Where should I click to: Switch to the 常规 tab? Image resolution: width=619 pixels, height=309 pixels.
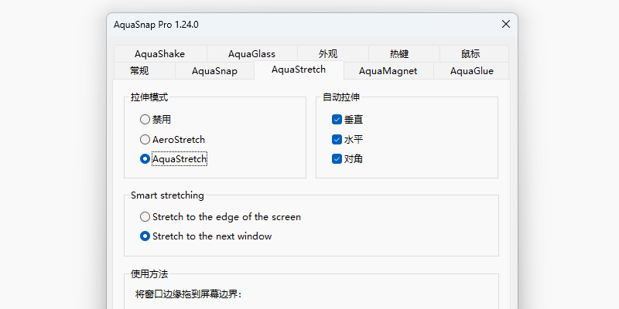click(x=140, y=71)
